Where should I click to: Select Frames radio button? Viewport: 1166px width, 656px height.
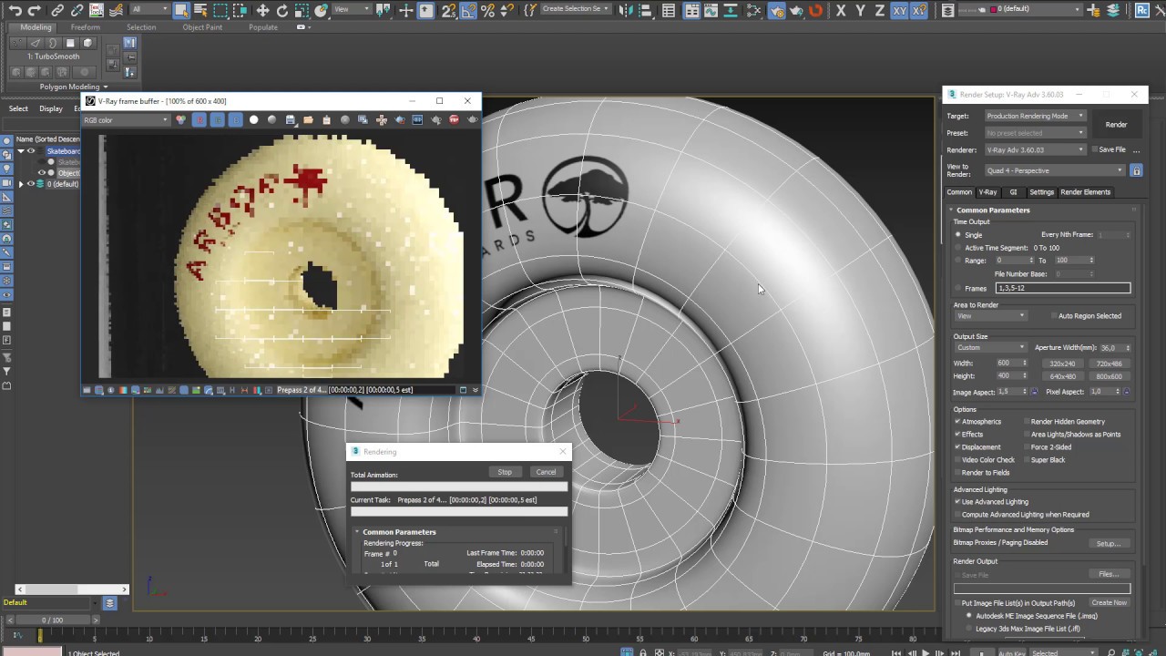coord(957,288)
